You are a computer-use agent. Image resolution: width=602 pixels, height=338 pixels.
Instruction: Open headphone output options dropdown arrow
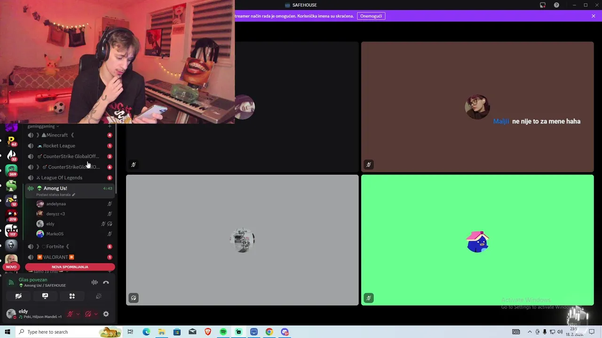(95, 314)
